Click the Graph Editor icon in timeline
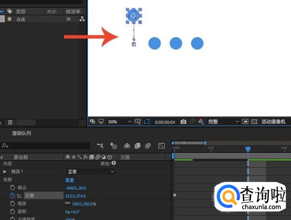 tap(162, 146)
